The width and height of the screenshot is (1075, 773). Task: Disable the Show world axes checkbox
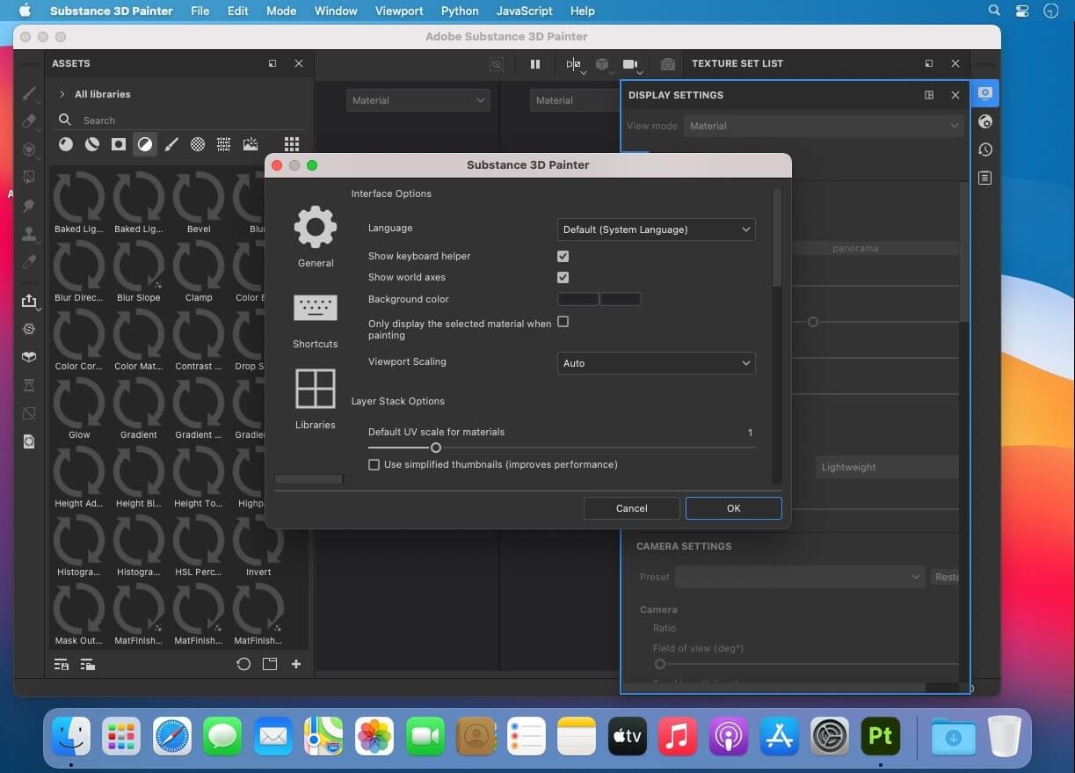pyautogui.click(x=563, y=277)
